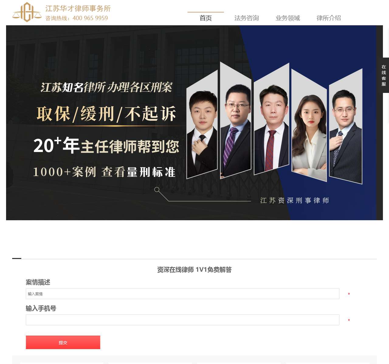Click the 咨询热线 400 965 9959 text

point(77,18)
